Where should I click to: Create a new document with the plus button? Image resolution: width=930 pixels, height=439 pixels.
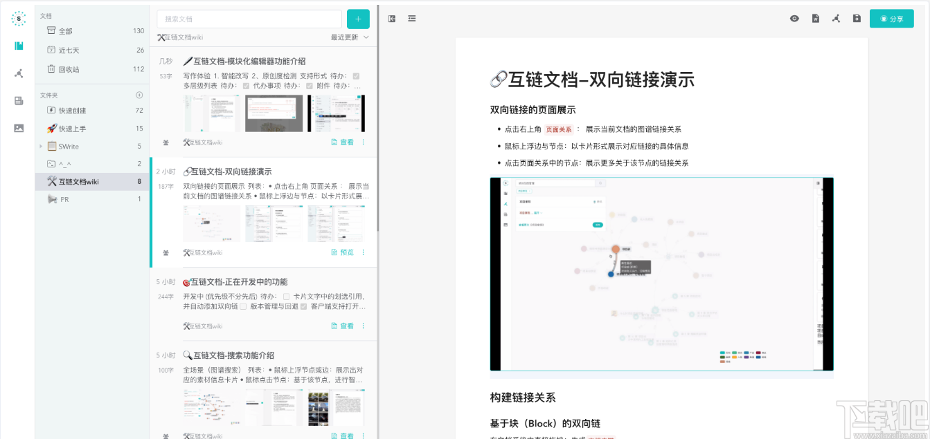358,19
